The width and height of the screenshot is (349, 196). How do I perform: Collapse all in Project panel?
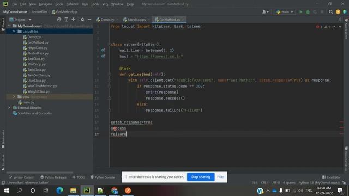tap(73, 20)
